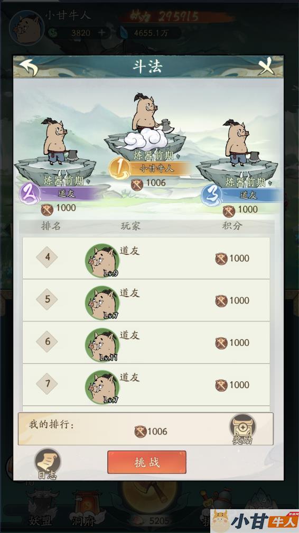Click the 积分 column header
Screen dimensions: 299x533
[x=232, y=226]
